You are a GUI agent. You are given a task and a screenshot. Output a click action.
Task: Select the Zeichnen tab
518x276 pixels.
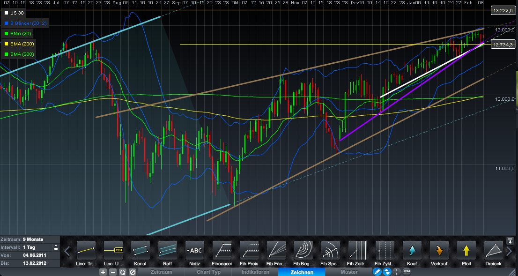(302, 272)
